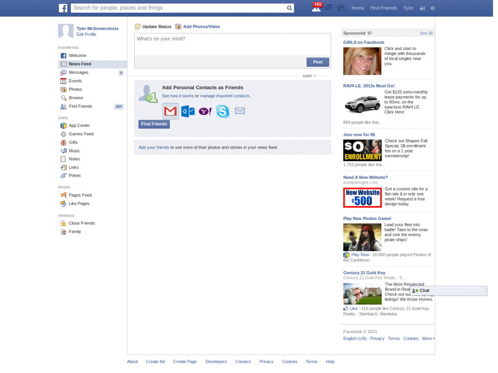Click the Browse magnifier icon
Screen dimensions: 498x373
click(64, 98)
